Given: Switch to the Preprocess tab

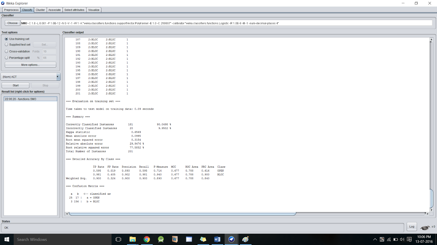Looking at the screenshot, I should pos(11,10).
